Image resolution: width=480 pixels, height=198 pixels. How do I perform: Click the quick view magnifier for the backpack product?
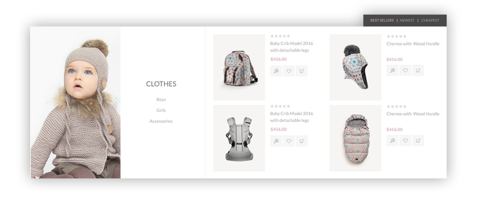pyautogui.click(x=276, y=71)
